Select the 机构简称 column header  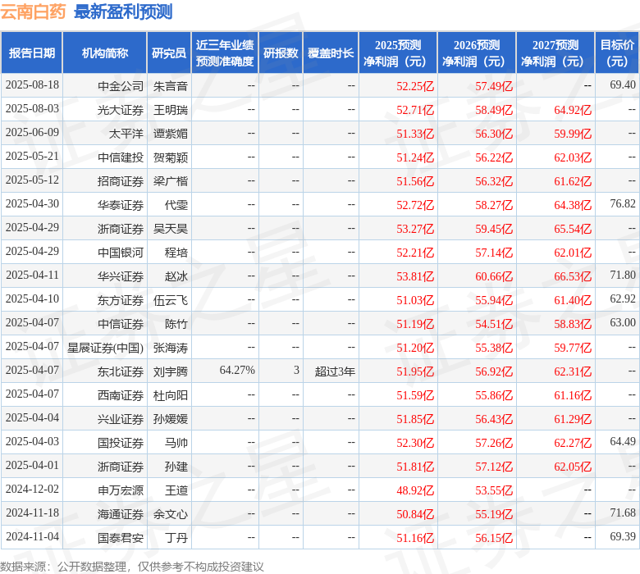tap(105, 53)
